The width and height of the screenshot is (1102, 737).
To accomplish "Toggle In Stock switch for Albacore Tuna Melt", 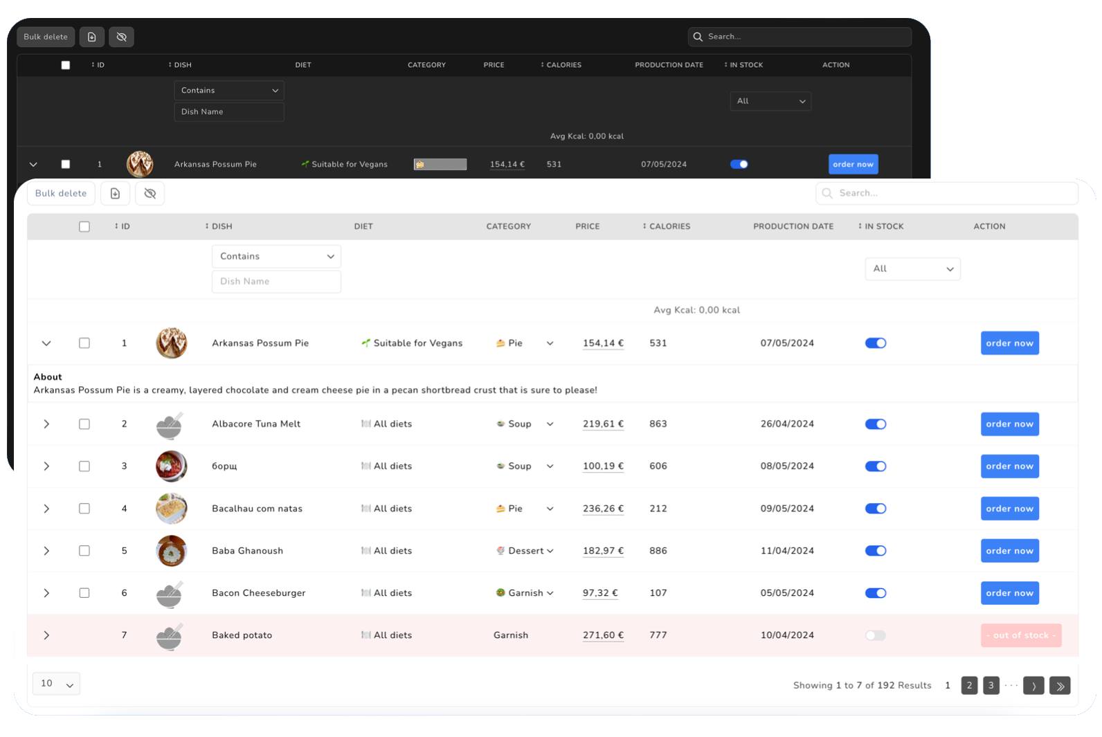I will [x=875, y=424].
